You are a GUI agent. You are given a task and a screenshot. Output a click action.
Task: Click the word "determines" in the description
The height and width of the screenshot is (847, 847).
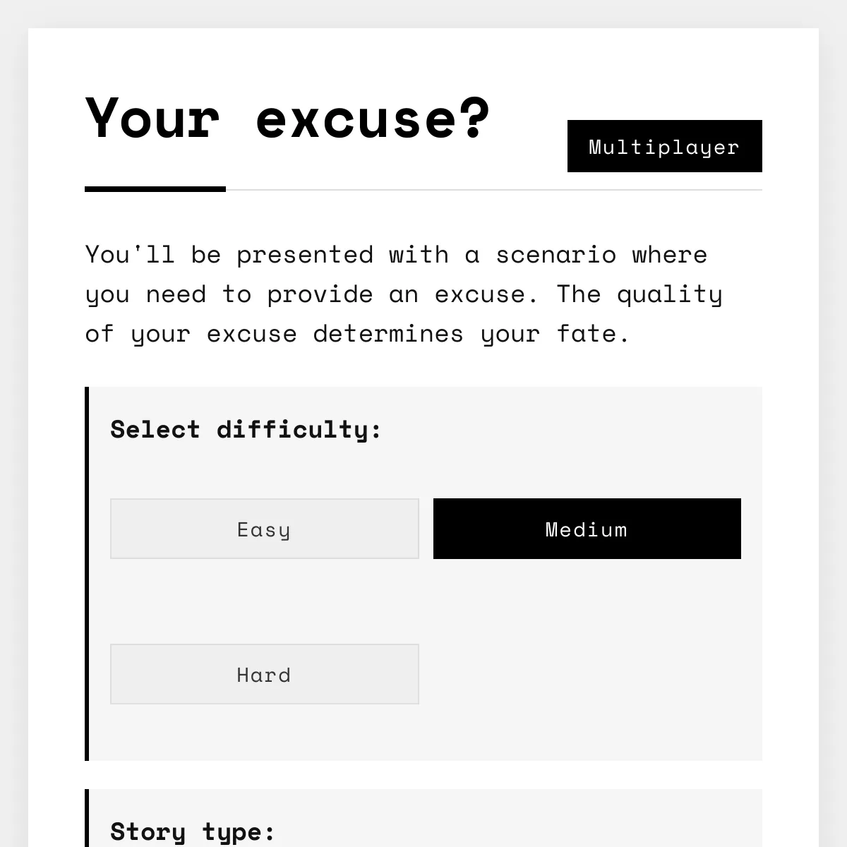tap(389, 334)
